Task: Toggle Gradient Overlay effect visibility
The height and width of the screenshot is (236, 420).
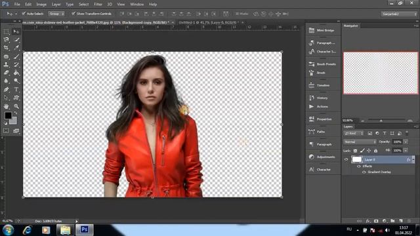Action: pos(364,172)
